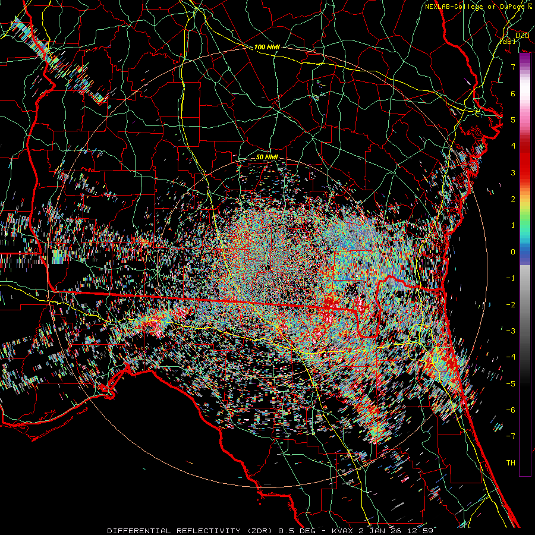Image resolution: width=535 pixels, height=535 pixels.
Task: Select the 5 dB scale label
Action: pyautogui.click(x=513, y=119)
